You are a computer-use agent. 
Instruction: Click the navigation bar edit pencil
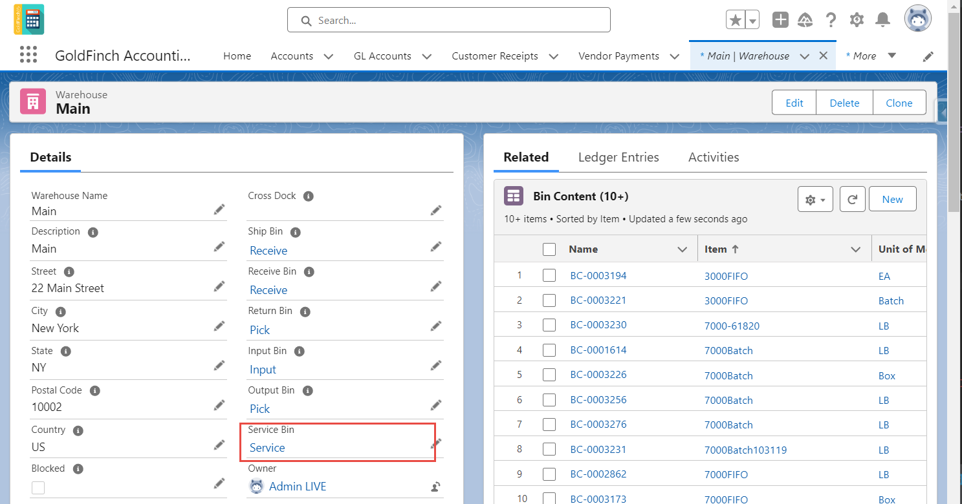928,56
